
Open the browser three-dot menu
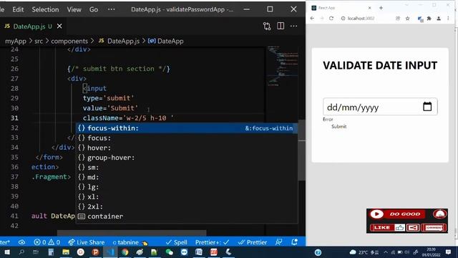point(448,19)
